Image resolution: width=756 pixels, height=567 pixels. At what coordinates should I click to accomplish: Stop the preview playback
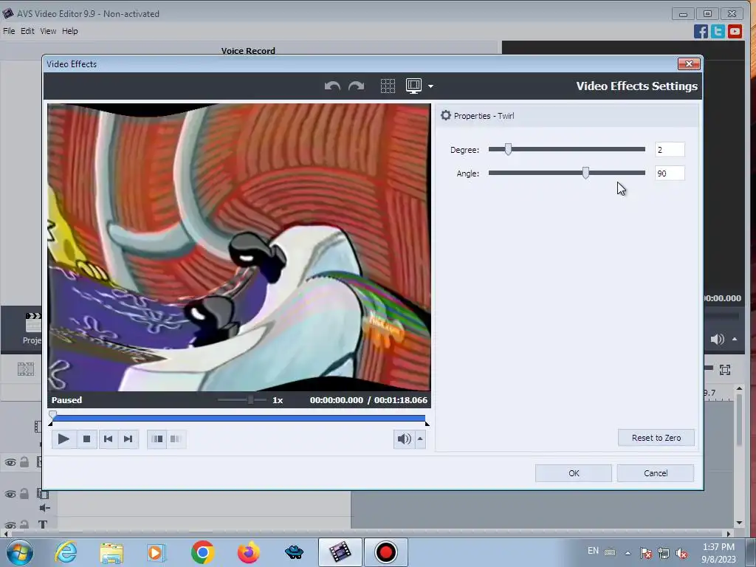87,439
